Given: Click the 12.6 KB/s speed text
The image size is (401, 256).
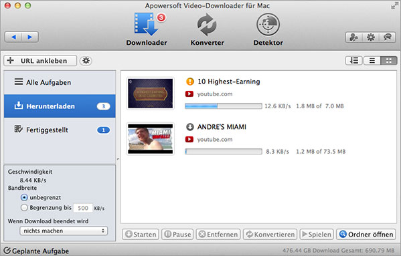Looking at the screenshot, I should pyautogui.click(x=277, y=106).
